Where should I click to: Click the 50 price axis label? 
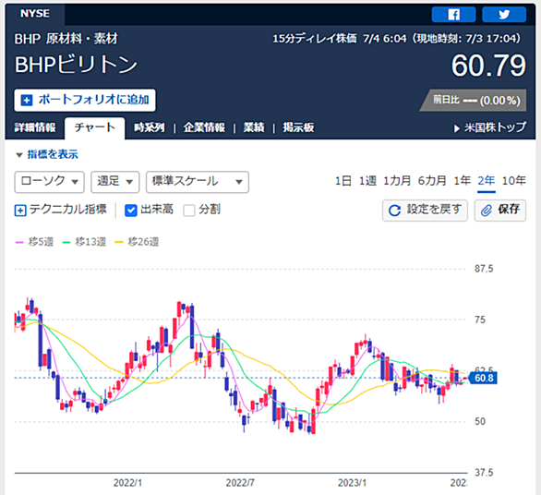click(x=480, y=422)
